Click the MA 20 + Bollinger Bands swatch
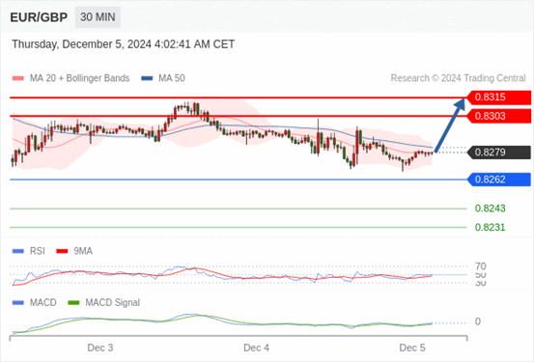Viewport: 534px width, 362px height. point(18,78)
